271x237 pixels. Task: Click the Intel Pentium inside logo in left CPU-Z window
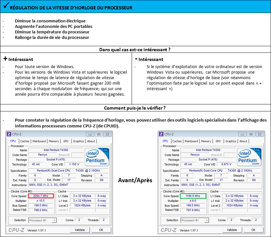click(x=97, y=157)
